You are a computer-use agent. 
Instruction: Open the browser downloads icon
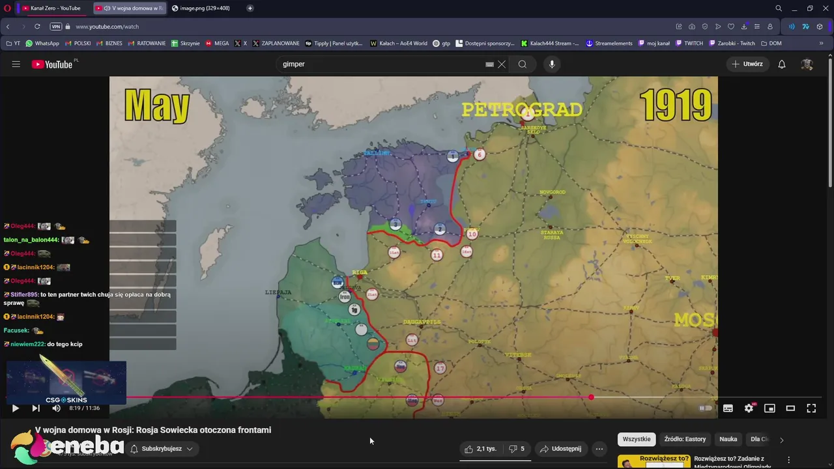point(744,27)
